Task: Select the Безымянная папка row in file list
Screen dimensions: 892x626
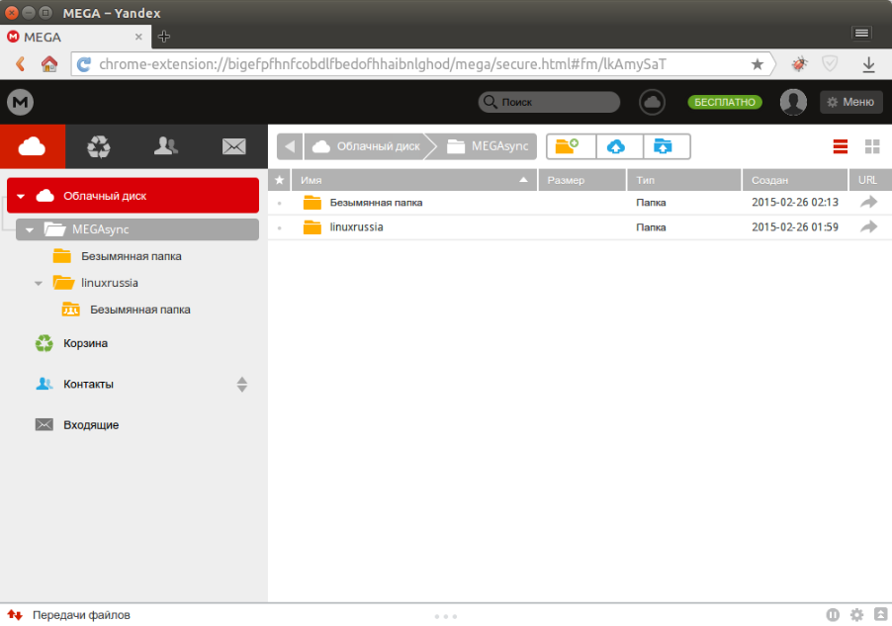Action: point(580,203)
